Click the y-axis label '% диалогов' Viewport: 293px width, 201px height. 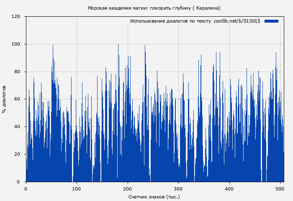(x=4, y=99)
